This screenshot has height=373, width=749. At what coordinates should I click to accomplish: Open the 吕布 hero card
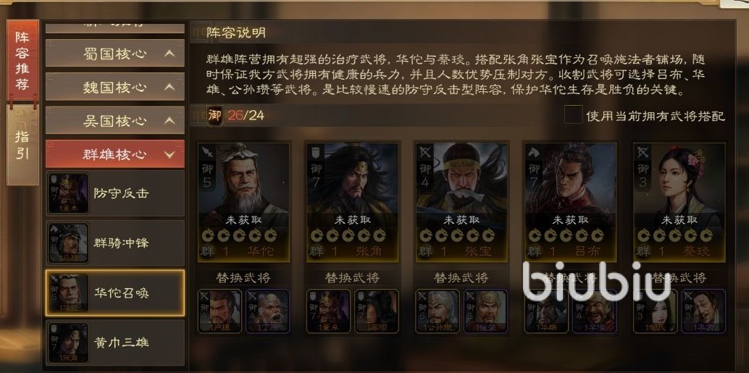570,202
